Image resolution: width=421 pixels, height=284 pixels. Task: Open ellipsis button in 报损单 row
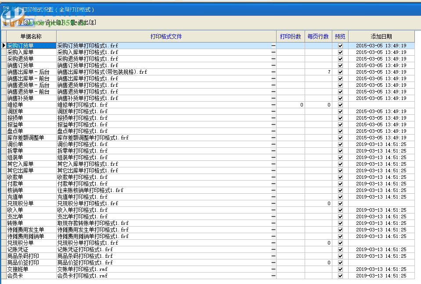click(x=273, y=118)
